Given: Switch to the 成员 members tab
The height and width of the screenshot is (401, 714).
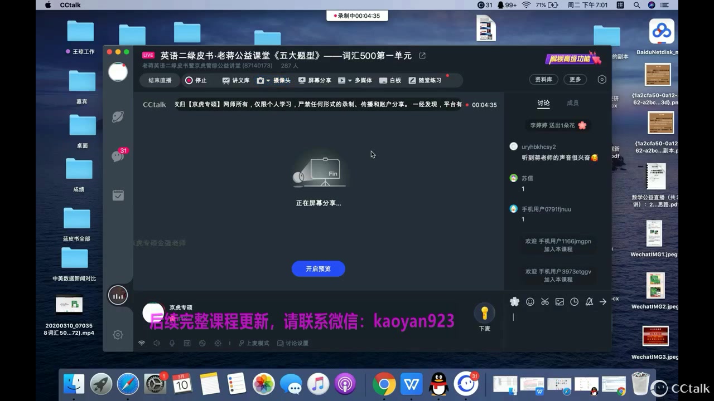Looking at the screenshot, I should click(x=572, y=103).
